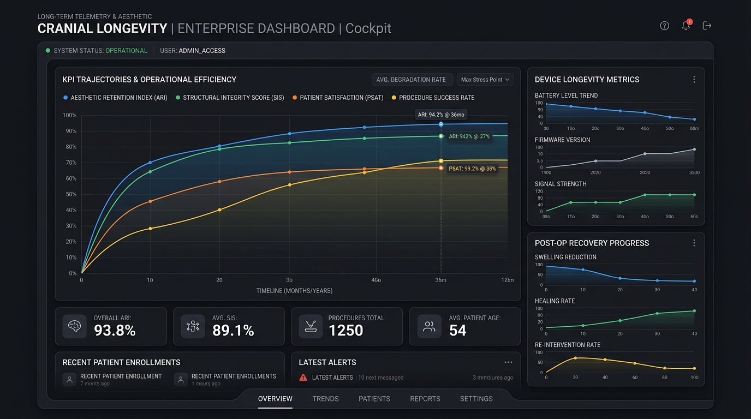751x419 pixels.
Task: Expand the Max Stress Point dropdown
Action: 485,80
